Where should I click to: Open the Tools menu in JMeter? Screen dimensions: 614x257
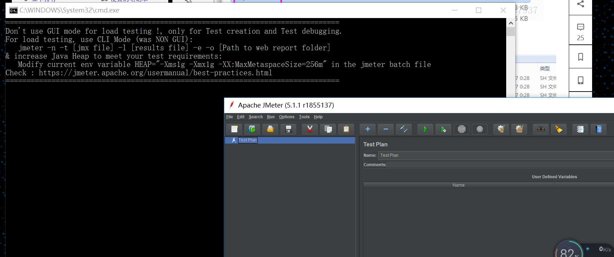click(x=304, y=117)
